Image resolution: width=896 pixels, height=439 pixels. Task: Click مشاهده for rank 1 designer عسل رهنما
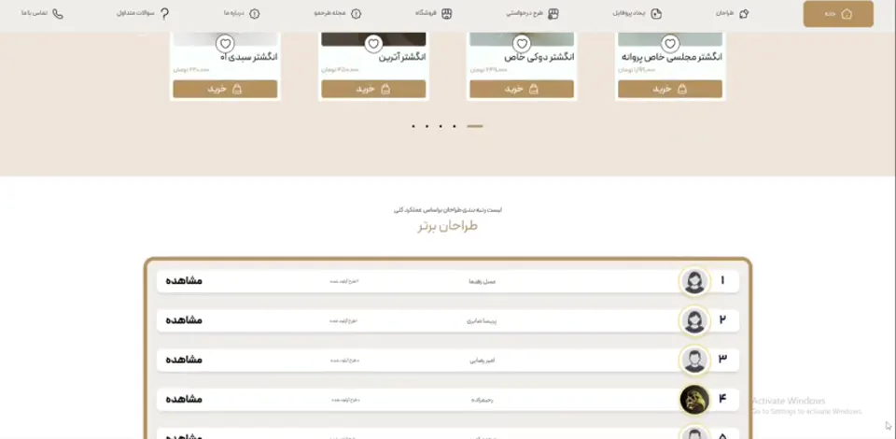click(184, 280)
